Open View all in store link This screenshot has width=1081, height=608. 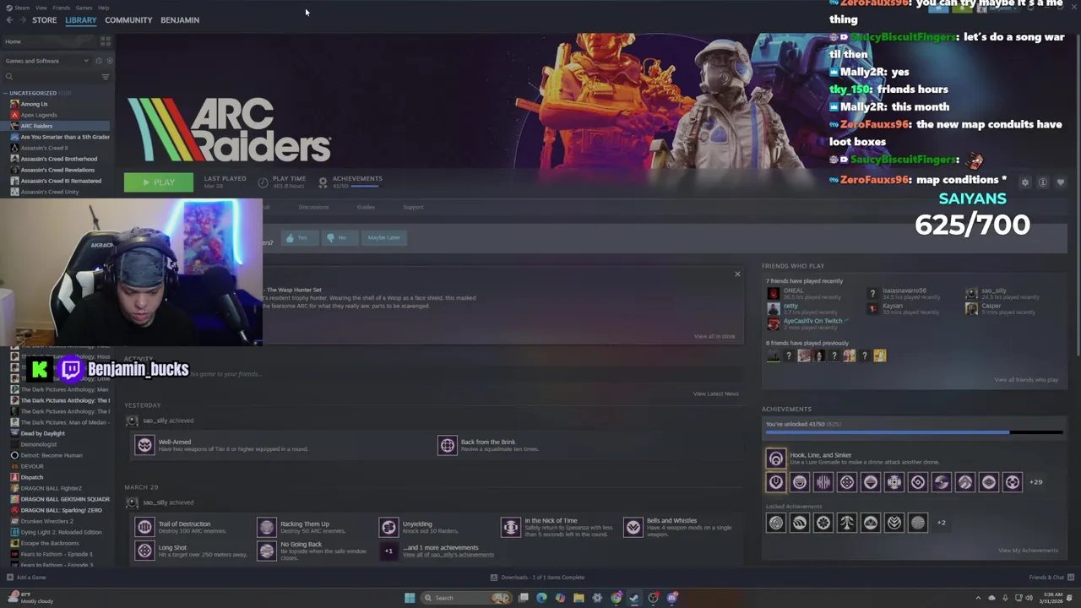[714, 336]
